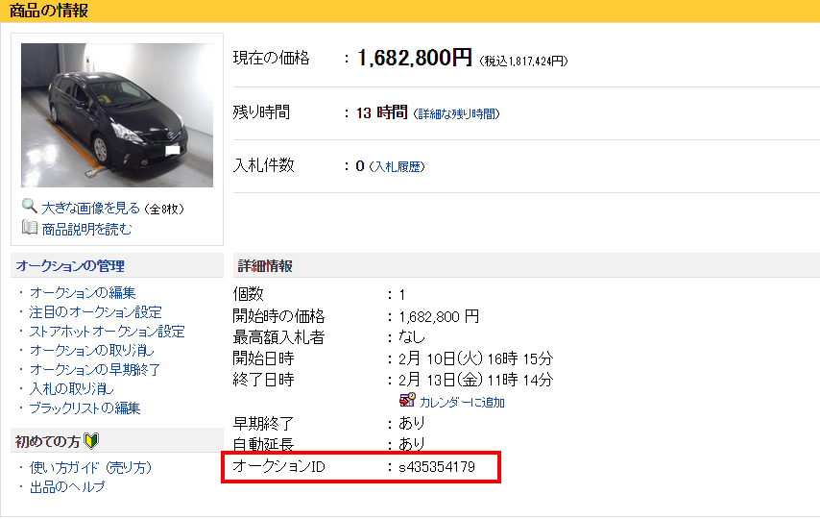Click the calendar icon next to カレンダーに追加
820x519 pixels.
point(407,400)
